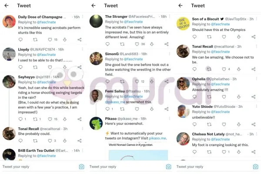Open @pikaso_me mention in Femi Salisu's reply
The width and height of the screenshot is (261, 174).
pyautogui.click(x=115, y=102)
